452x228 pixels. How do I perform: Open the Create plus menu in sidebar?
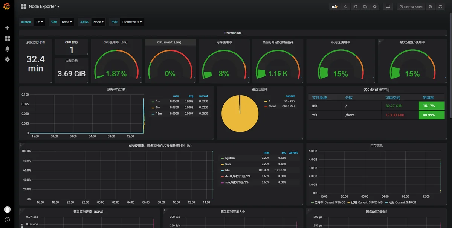[x=7, y=28]
